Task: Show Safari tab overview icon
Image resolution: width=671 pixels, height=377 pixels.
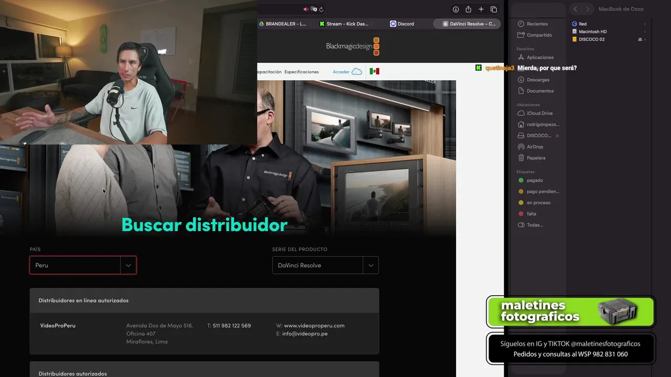Action: (493, 9)
